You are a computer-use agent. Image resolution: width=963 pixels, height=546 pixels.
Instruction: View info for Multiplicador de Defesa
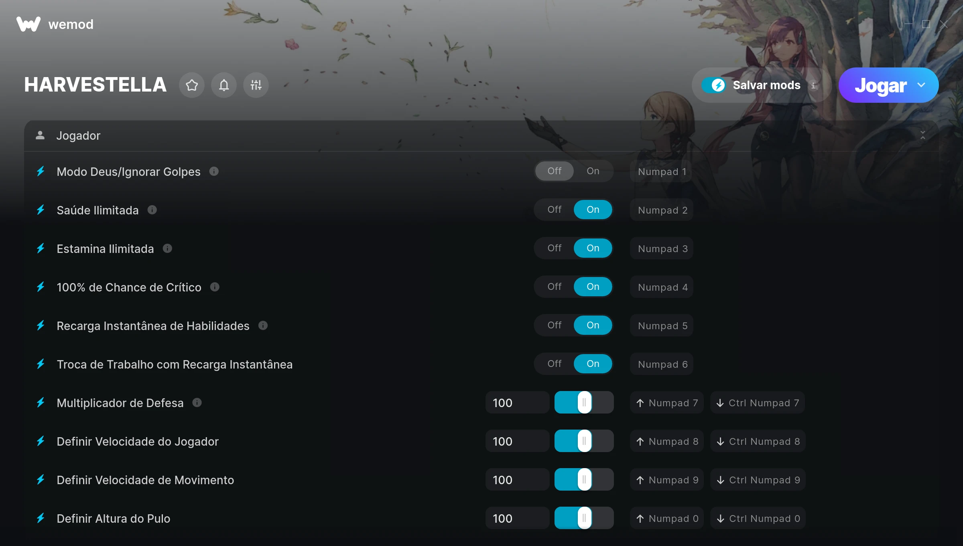(x=197, y=403)
